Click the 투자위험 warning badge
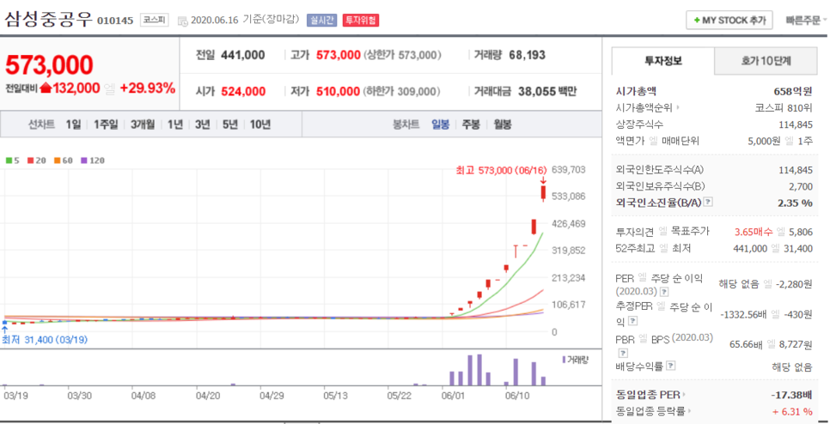This screenshot has width=830, height=424. tap(361, 20)
